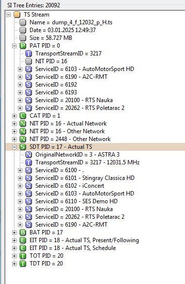Image resolution: width=185 pixels, height=284 pixels.
Task: Collapse the PAT PID = 0 node
Action: [14, 46]
